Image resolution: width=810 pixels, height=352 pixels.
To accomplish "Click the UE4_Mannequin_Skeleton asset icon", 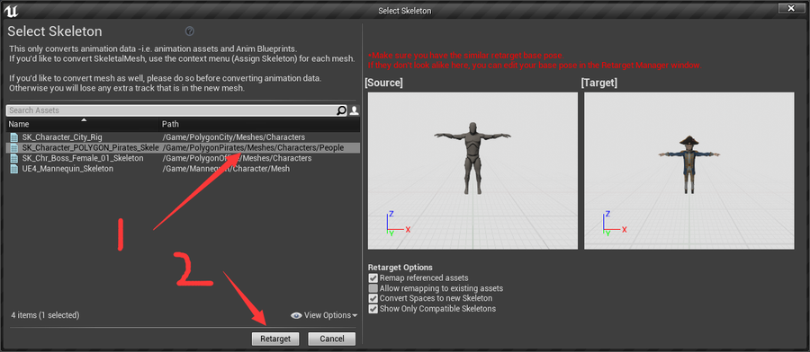I will pyautogui.click(x=13, y=169).
